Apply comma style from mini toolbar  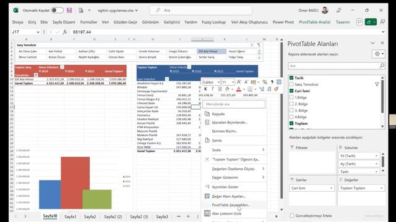(272, 82)
